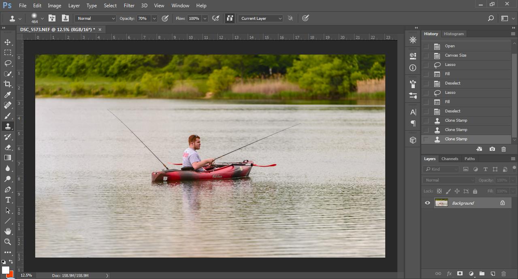The width and height of the screenshot is (518, 279).
Task: Click the zoom percentage field at bottom-left
Action: click(26, 275)
